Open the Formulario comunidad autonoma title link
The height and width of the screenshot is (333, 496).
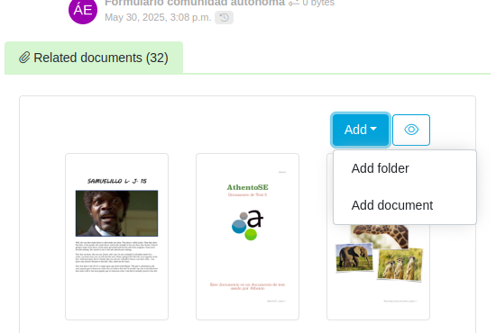pyautogui.click(x=195, y=3)
